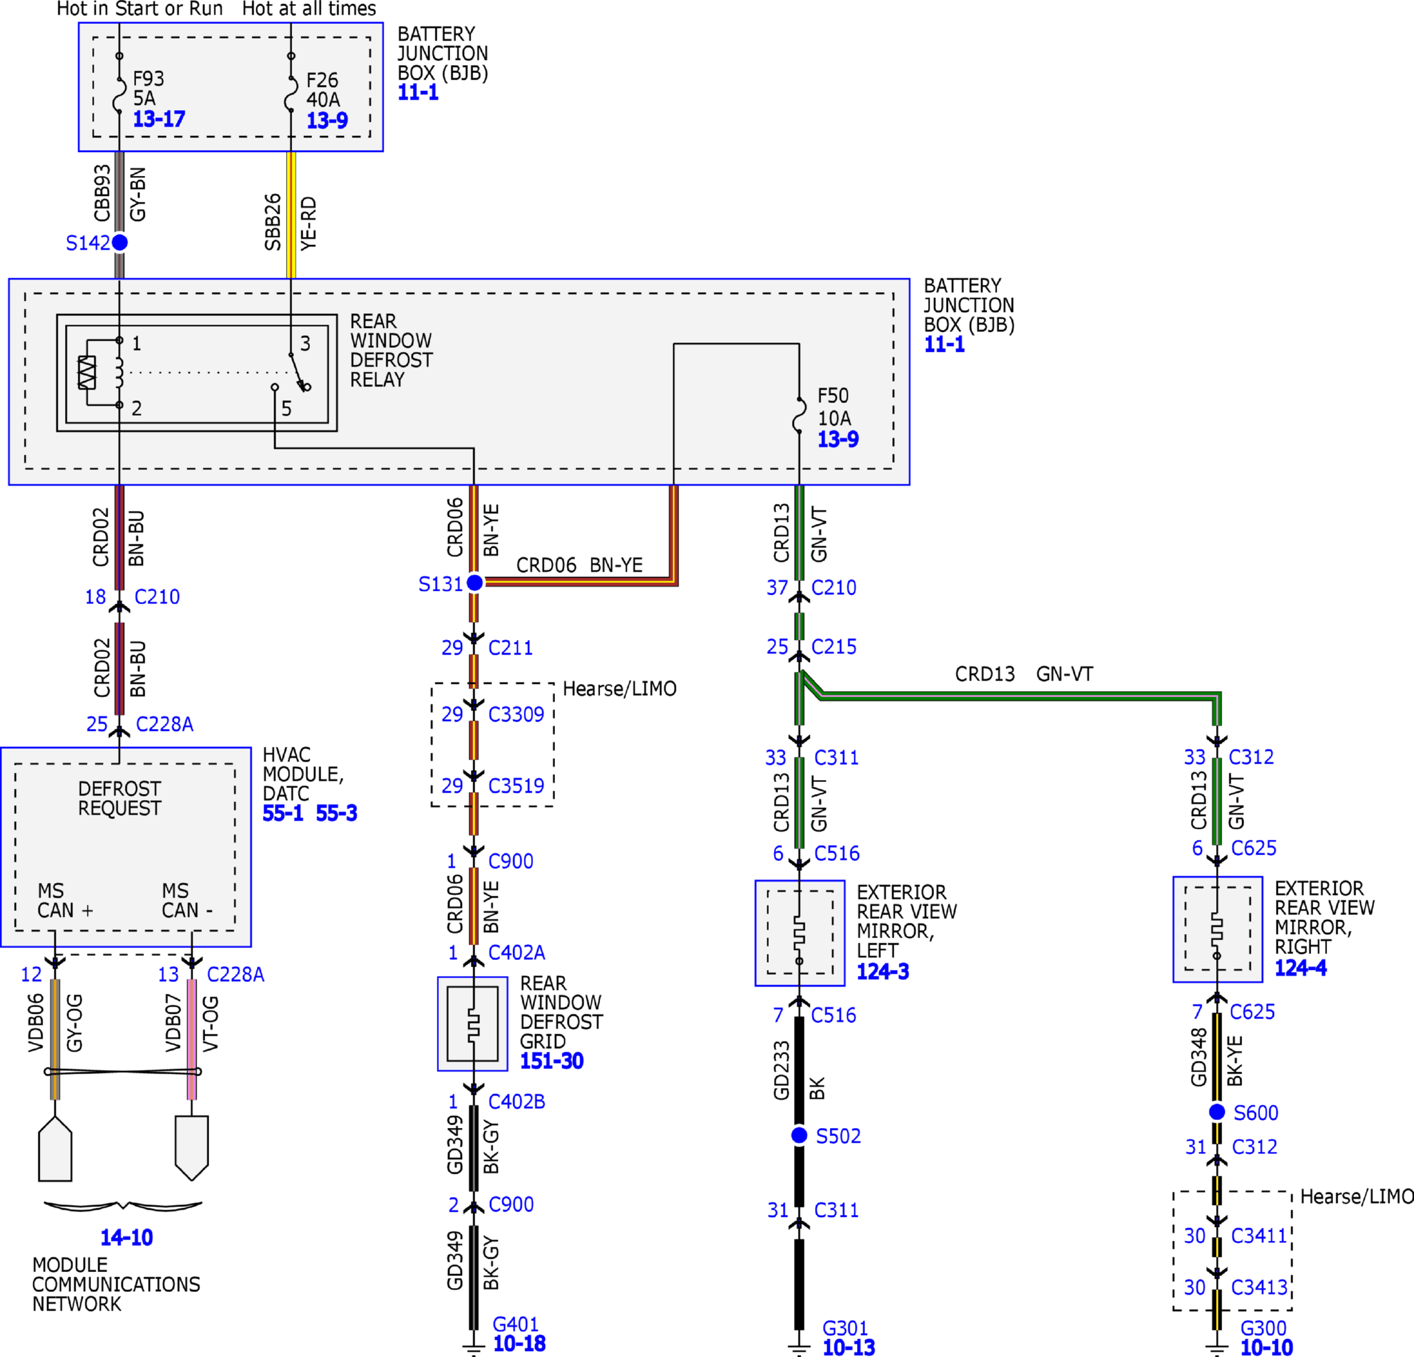Go to the 14-10 Module Communications Network page
The image size is (1414, 1357).
pyautogui.click(x=126, y=1237)
